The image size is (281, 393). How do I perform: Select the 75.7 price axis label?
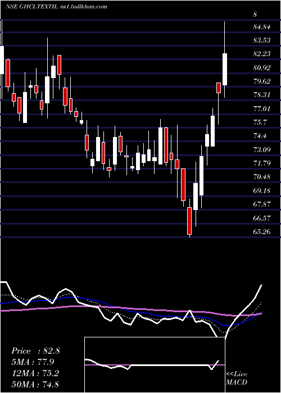pyautogui.click(x=260, y=122)
